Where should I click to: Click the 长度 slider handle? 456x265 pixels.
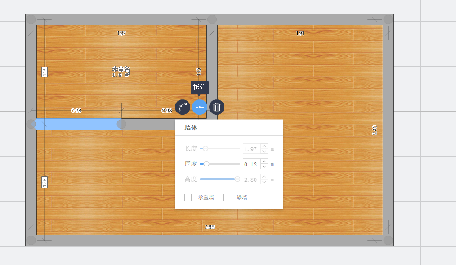click(x=206, y=148)
